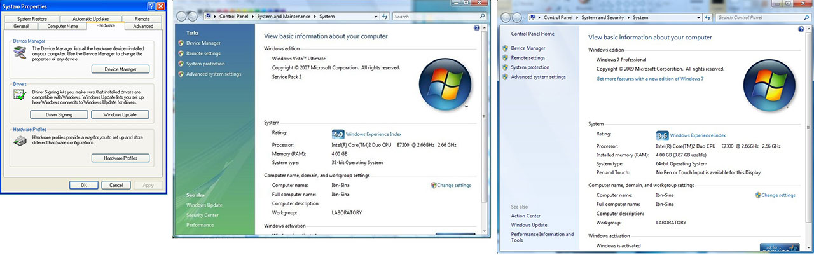Screen dimensions: 814x255
Task: Click the 3.5 Experience Index rating badge
Action: (x=662, y=135)
